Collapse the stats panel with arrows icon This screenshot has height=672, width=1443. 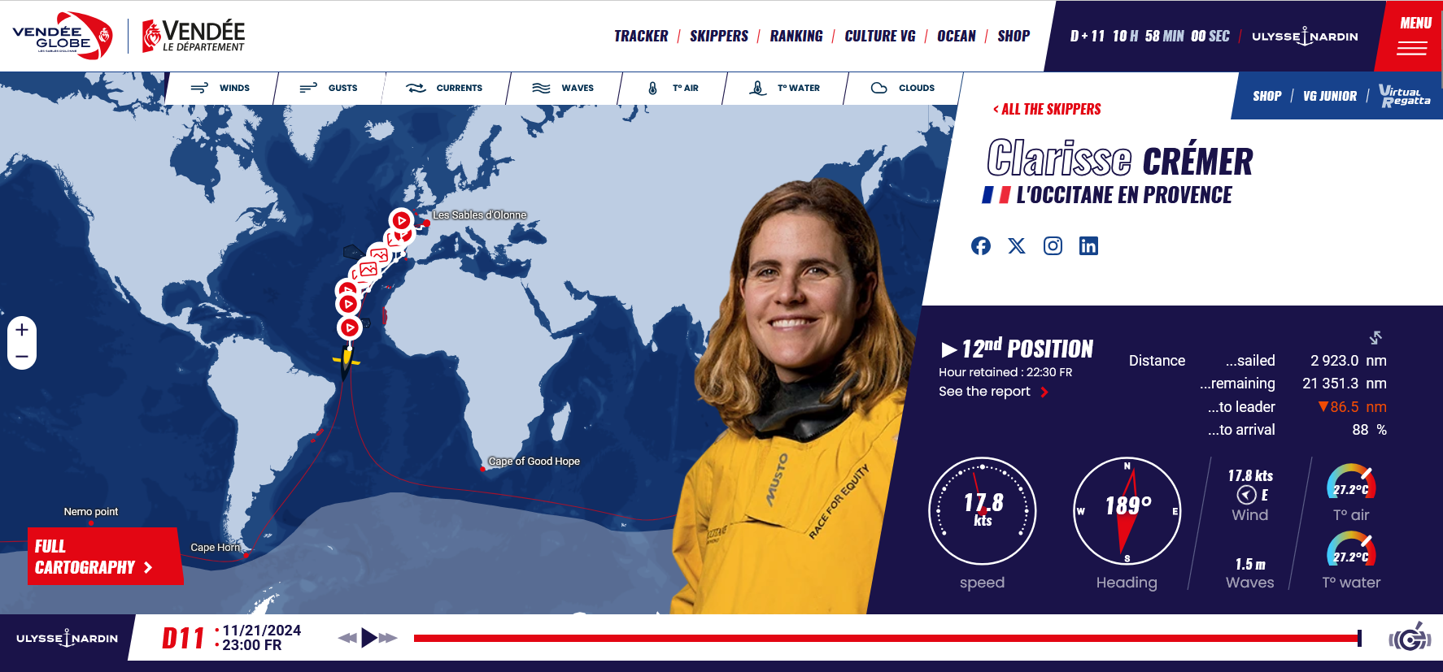tap(1375, 337)
